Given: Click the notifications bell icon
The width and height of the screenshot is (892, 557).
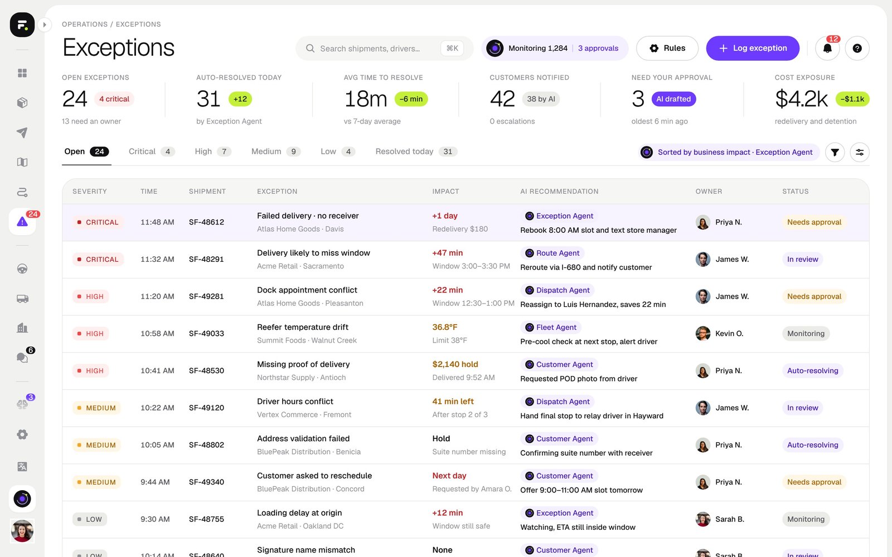Looking at the screenshot, I should coord(827,48).
